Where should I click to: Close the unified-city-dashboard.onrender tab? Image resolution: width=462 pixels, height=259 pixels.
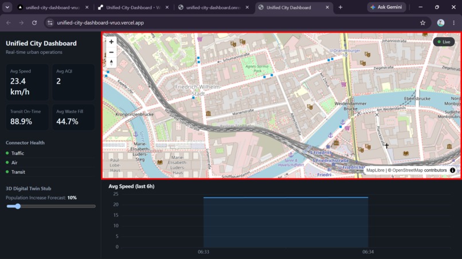tap(247, 7)
